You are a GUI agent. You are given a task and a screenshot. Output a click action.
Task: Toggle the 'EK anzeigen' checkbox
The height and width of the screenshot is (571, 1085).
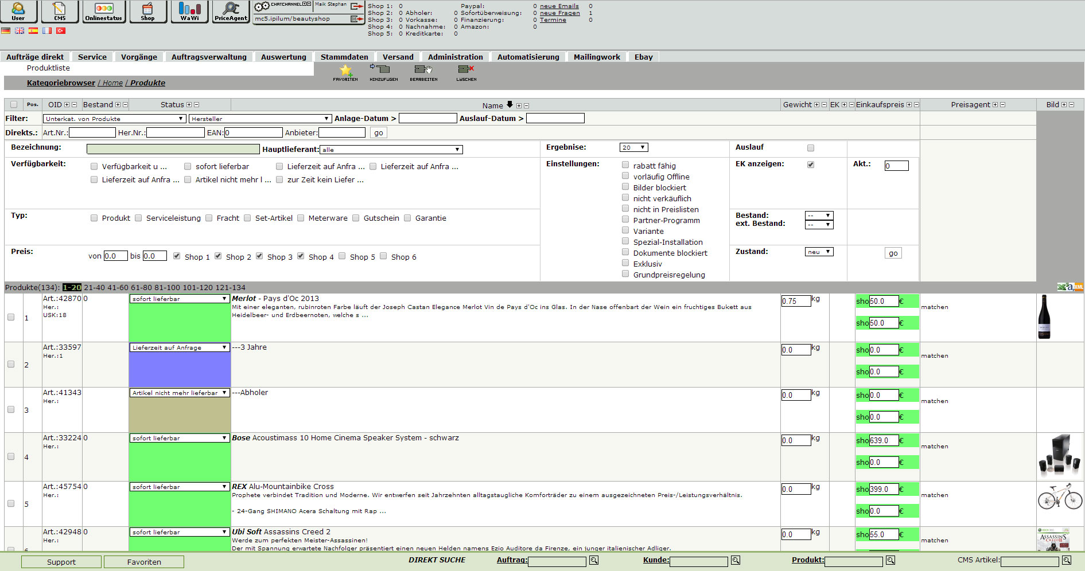click(x=811, y=165)
